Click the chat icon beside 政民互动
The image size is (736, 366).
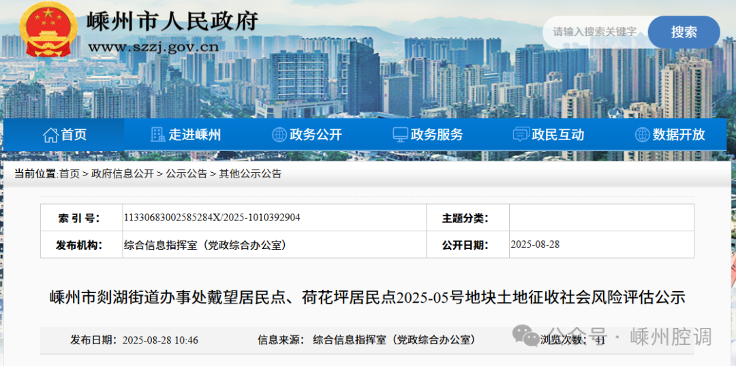pos(521,135)
